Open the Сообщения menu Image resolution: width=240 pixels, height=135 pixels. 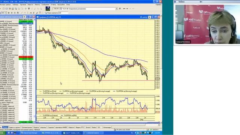[45, 5]
